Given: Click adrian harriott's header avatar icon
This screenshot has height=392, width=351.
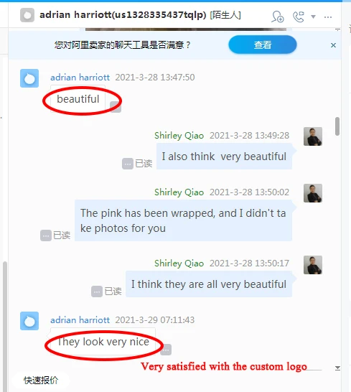Looking at the screenshot, I should (x=27, y=15).
